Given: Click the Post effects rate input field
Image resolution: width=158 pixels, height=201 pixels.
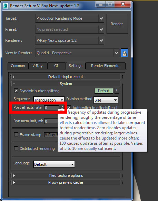Looking at the screenshot, I should coord(52,108).
